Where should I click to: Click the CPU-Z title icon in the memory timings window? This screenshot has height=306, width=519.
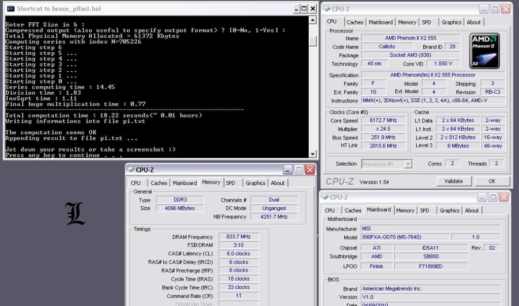(x=131, y=170)
